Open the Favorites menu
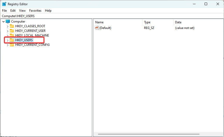Viewport: 224px width, 137px height. pos(35,11)
